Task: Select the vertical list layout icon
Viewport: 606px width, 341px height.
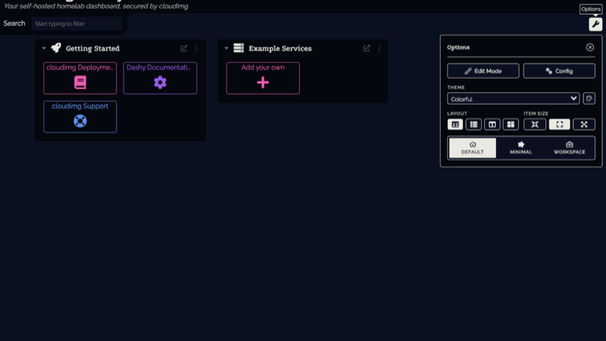Action: pos(473,124)
